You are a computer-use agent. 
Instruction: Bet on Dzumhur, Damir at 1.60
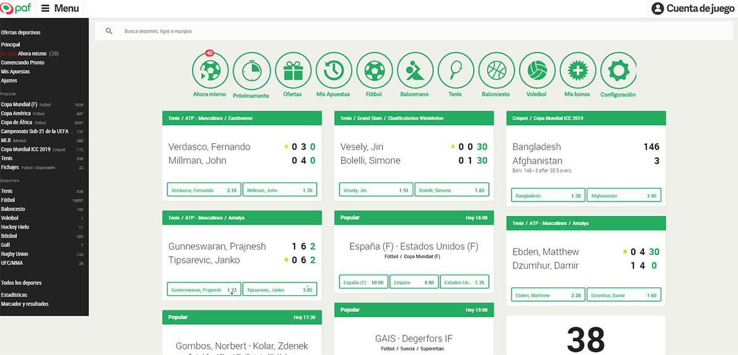pyautogui.click(x=624, y=295)
